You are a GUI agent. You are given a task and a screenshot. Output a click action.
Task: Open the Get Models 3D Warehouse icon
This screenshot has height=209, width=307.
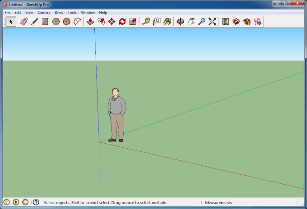click(x=236, y=22)
